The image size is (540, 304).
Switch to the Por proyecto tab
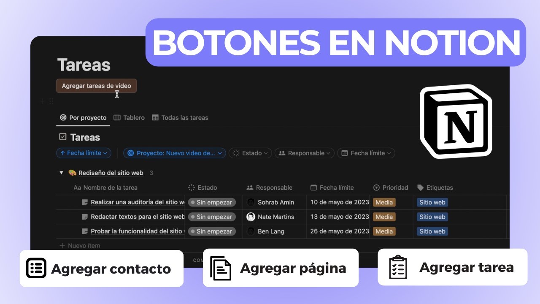coord(83,118)
